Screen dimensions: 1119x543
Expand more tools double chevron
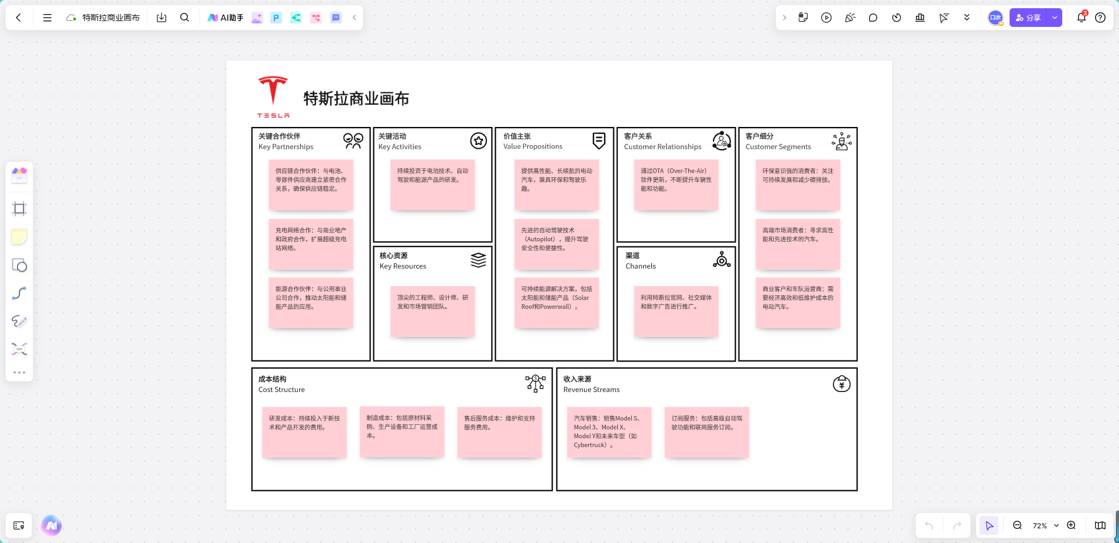click(x=967, y=18)
